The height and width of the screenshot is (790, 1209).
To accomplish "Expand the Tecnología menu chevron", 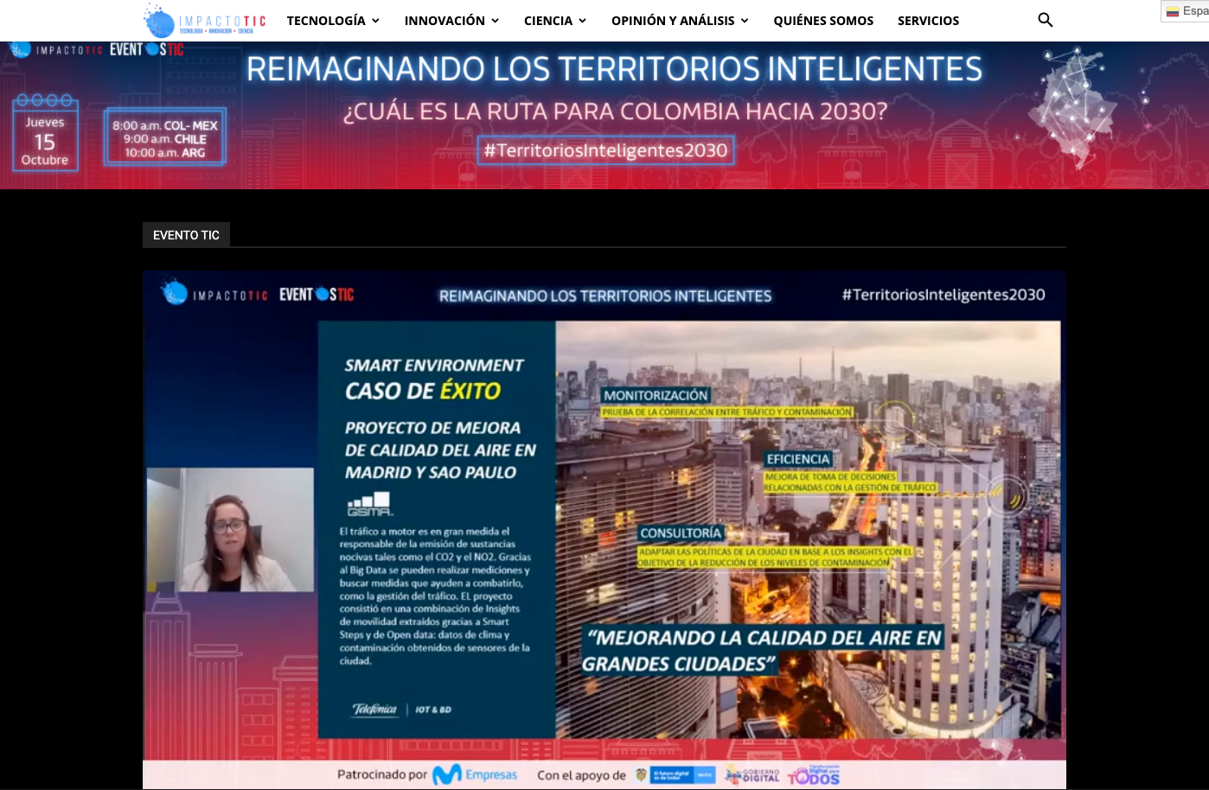I will click(x=375, y=21).
